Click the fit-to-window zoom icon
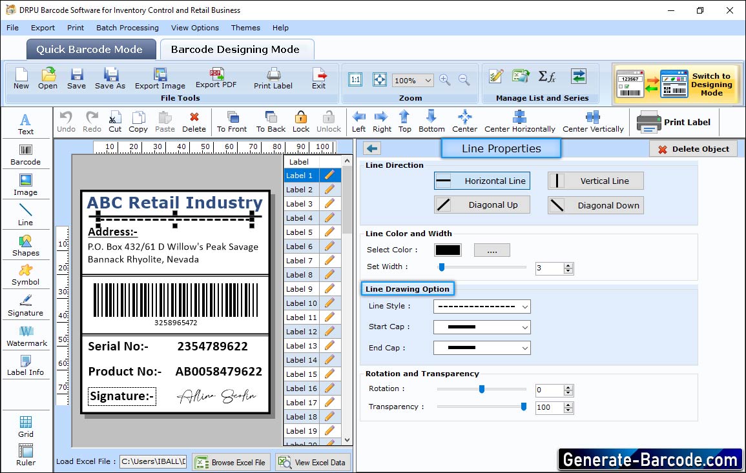The width and height of the screenshot is (746, 473). click(x=380, y=79)
